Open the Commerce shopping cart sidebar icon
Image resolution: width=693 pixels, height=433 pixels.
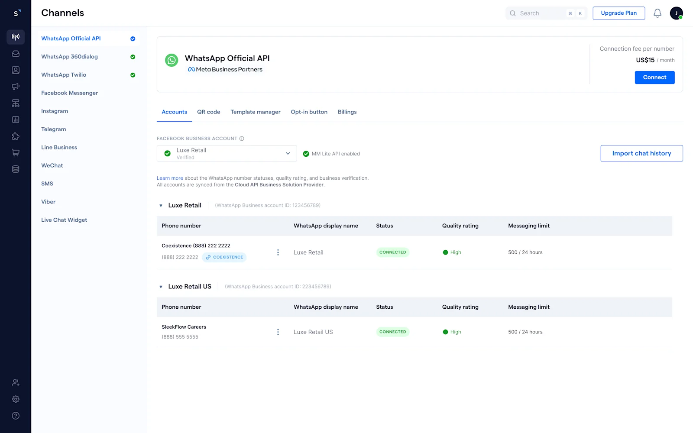point(16,152)
